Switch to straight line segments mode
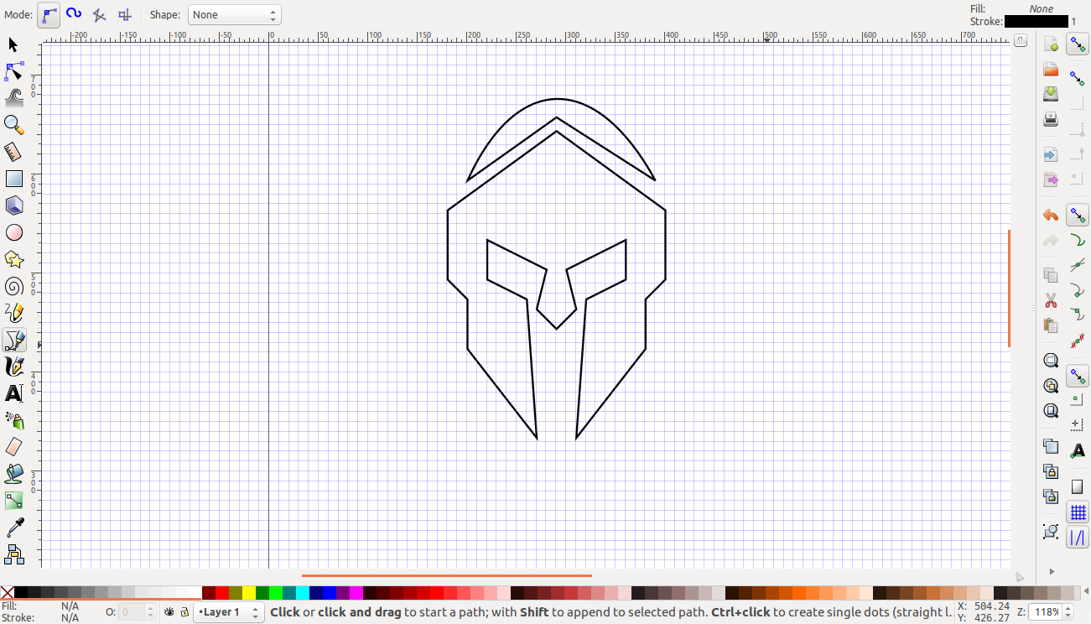The image size is (1091, 624). [x=99, y=14]
